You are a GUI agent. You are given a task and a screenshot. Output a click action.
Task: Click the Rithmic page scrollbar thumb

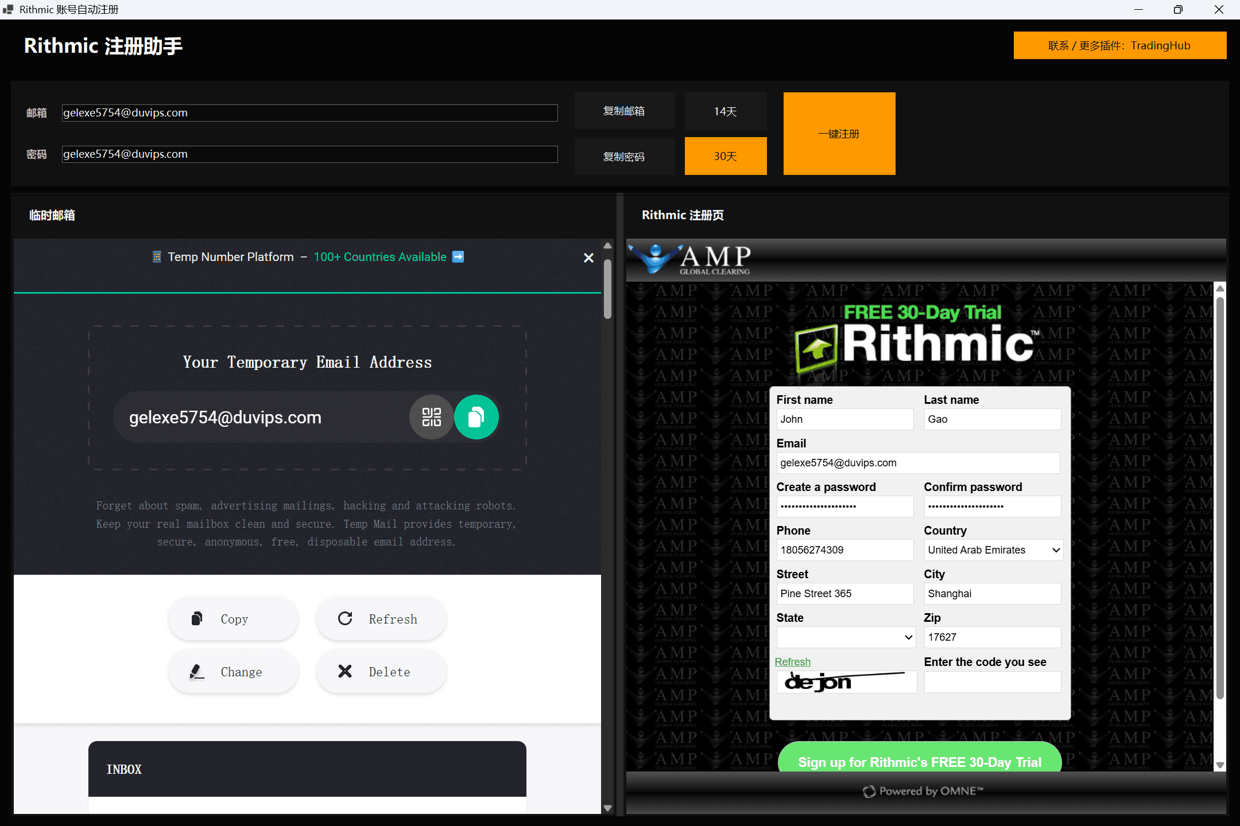point(1220,497)
